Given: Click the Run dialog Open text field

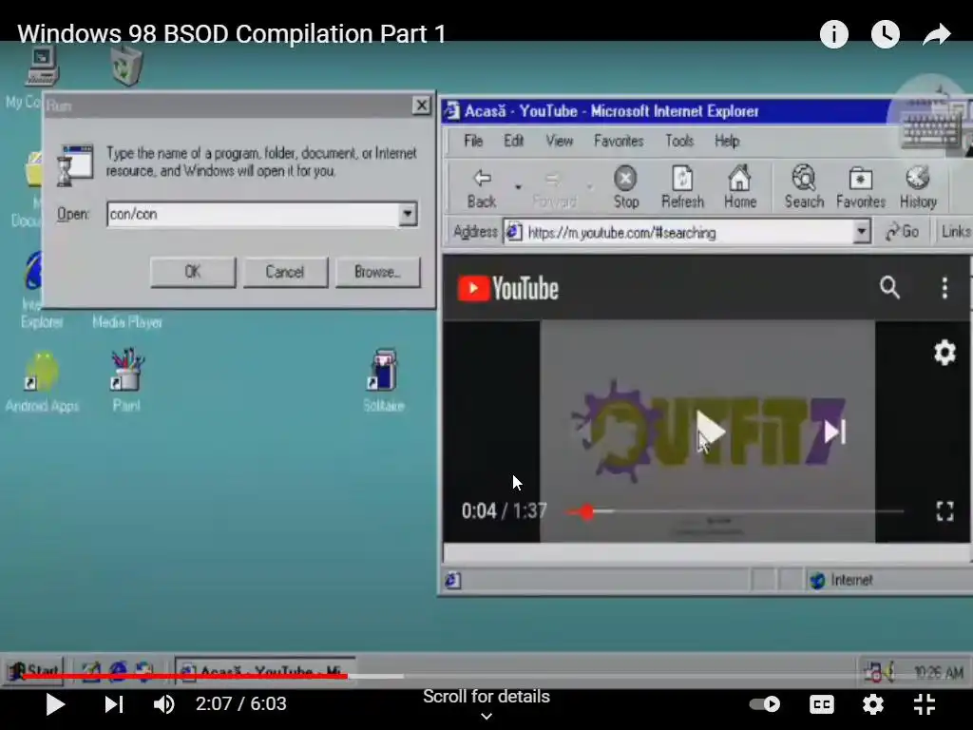Looking at the screenshot, I should (x=253, y=214).
